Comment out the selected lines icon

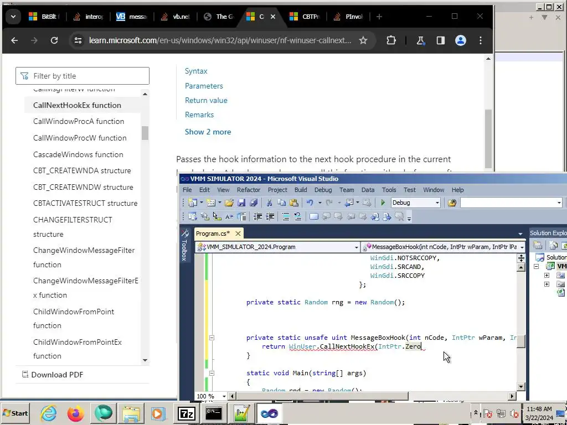point(286,216)
